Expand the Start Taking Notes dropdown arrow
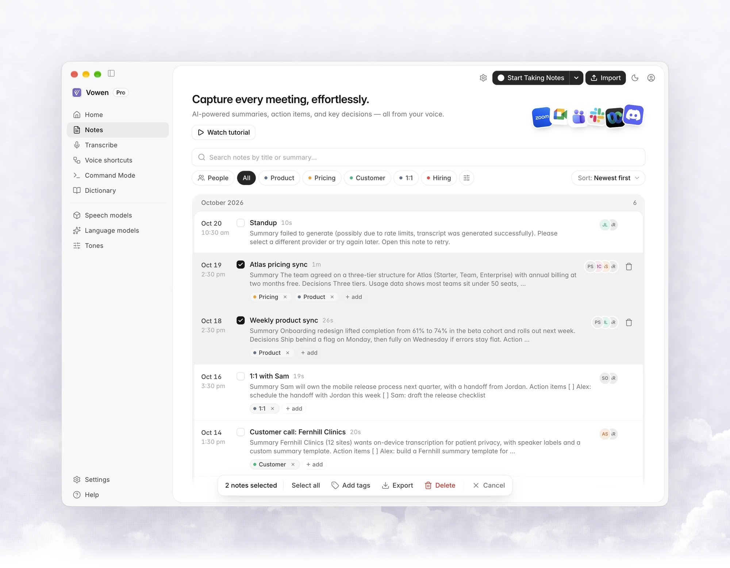This screenshot has width=730, height=568. click(x=576, y=78)
